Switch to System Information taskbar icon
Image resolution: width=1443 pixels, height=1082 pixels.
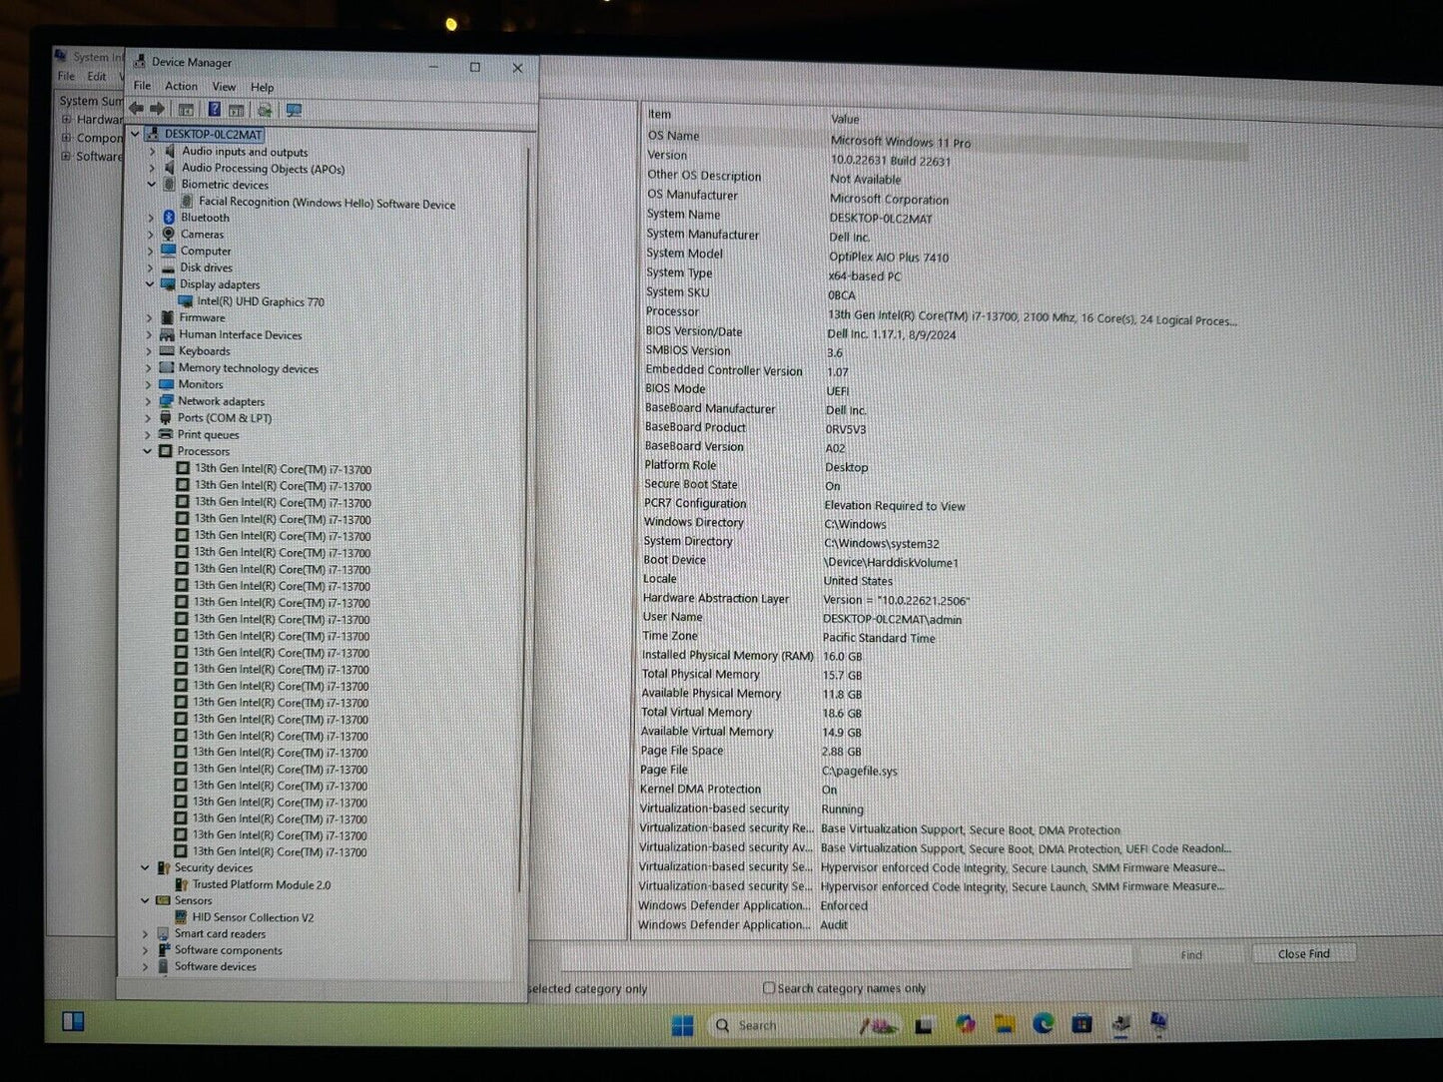[1159, 1022]
